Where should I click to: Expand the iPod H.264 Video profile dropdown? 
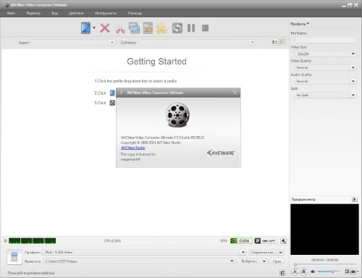point(144,252)
